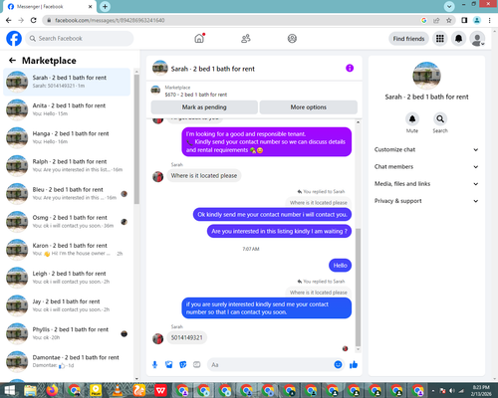The width and height of the screenshot is (498, 398).
Task: Go to the Home feed icon
Action: (x=199, y=39)
